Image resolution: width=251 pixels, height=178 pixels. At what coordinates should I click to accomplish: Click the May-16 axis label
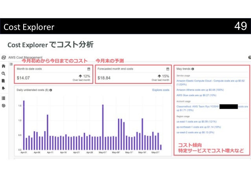(142, 152)
